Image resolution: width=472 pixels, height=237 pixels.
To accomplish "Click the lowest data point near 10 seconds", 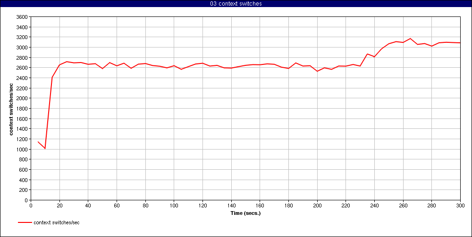I will [45, 149].
